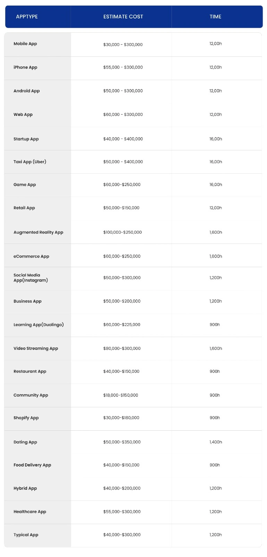Click the Social Media App(Instagram) label
267x557 pixels.
(31, 278)
